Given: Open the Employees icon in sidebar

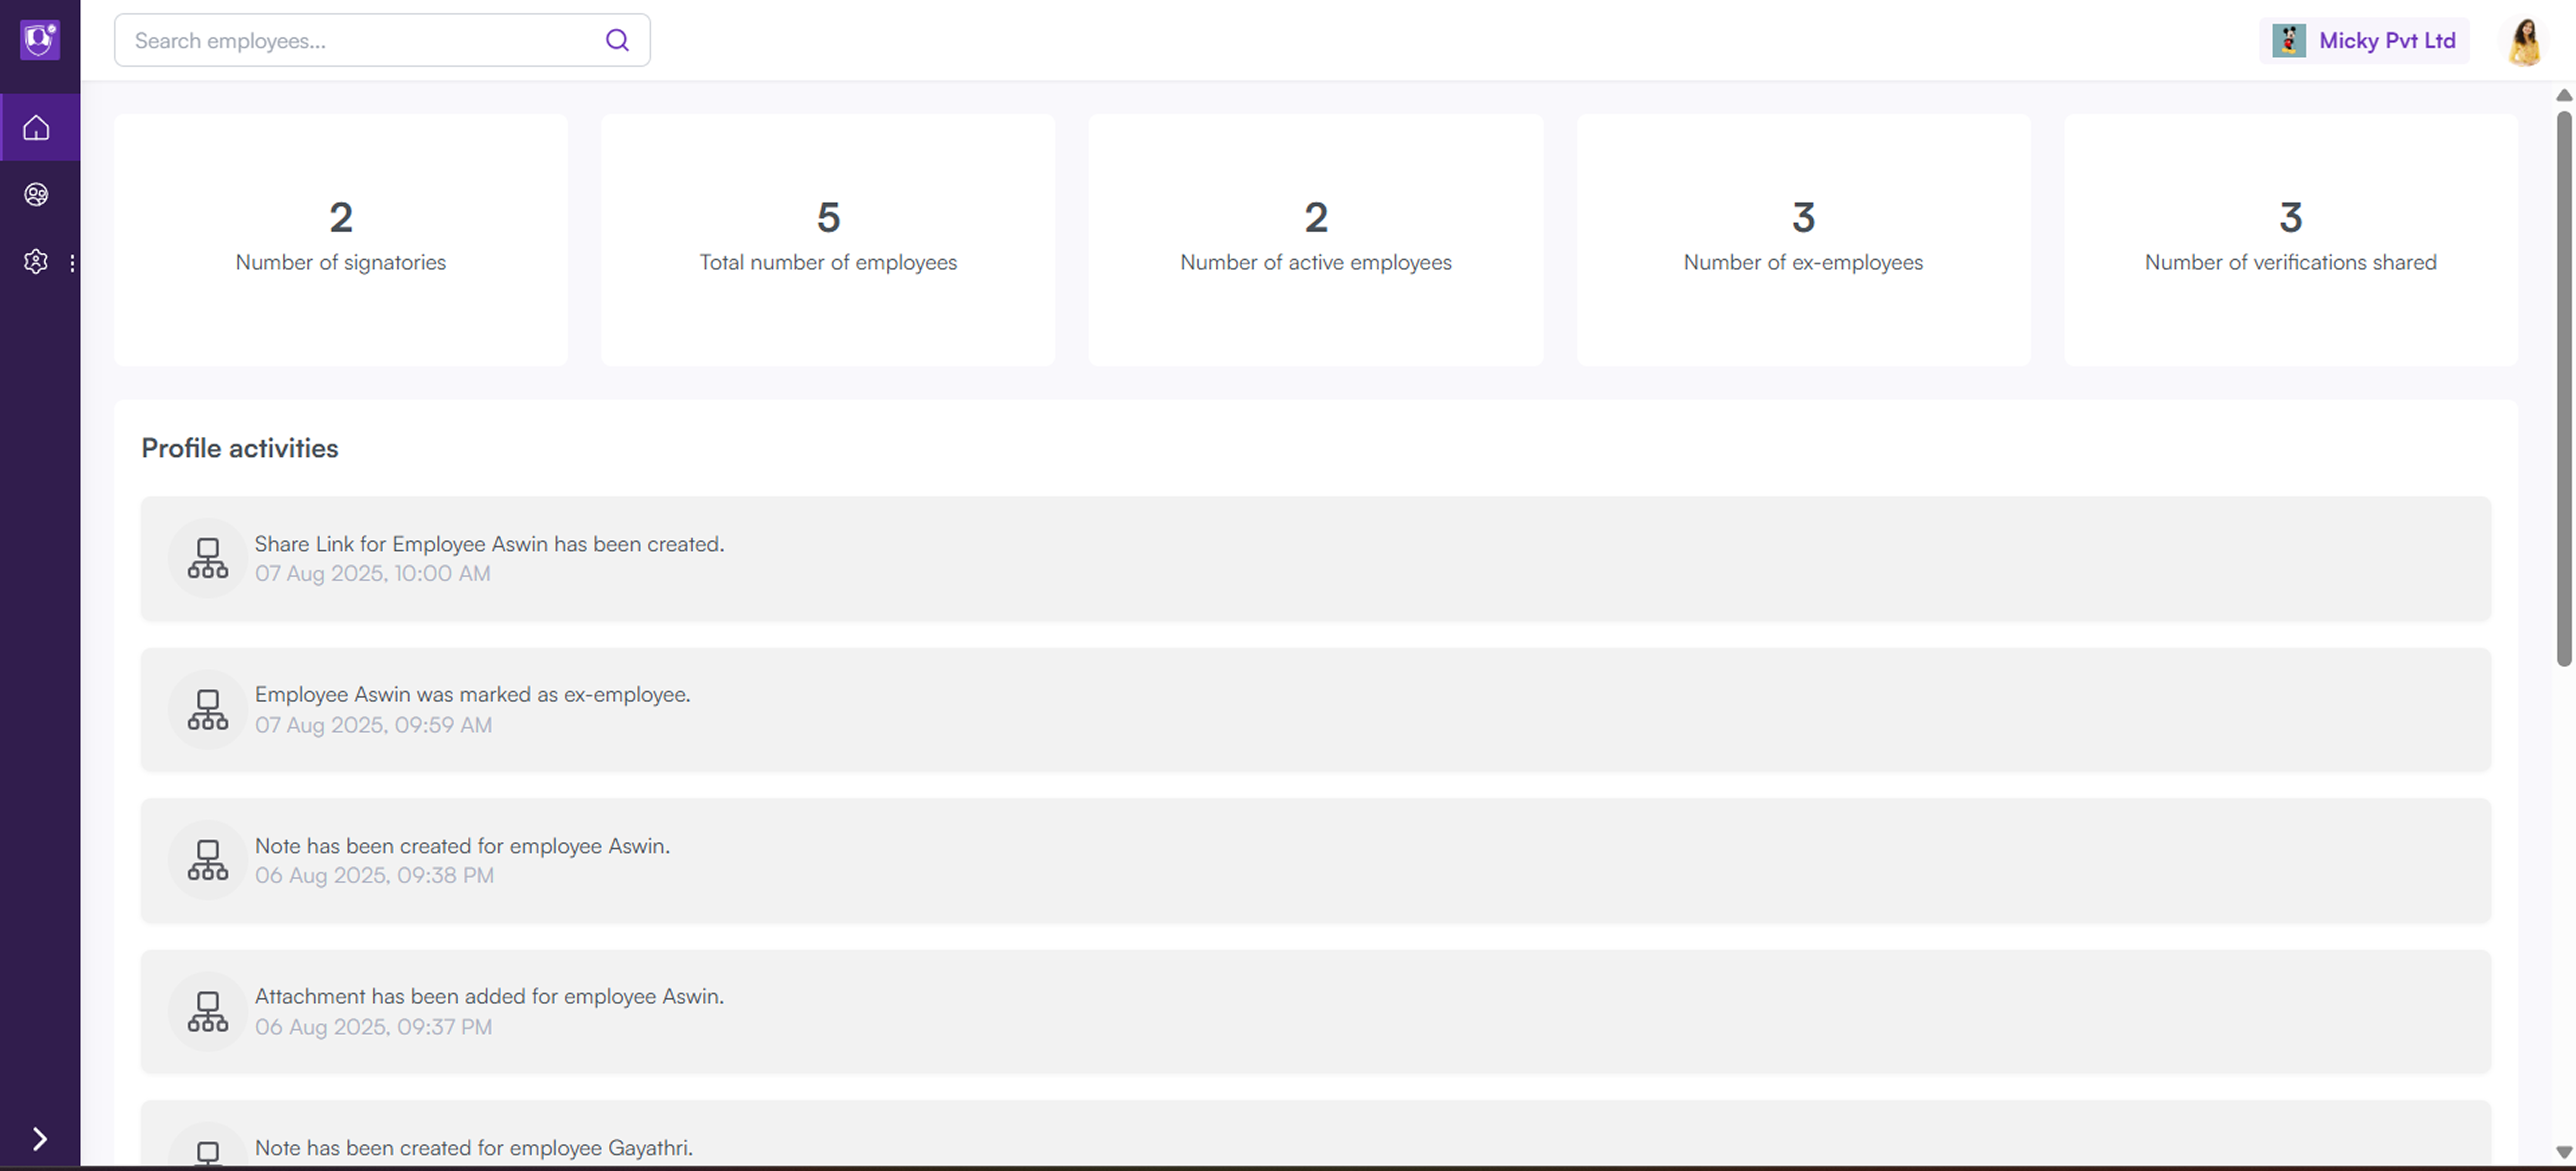Looking at the screenshot, I should [x=36, y=195].
